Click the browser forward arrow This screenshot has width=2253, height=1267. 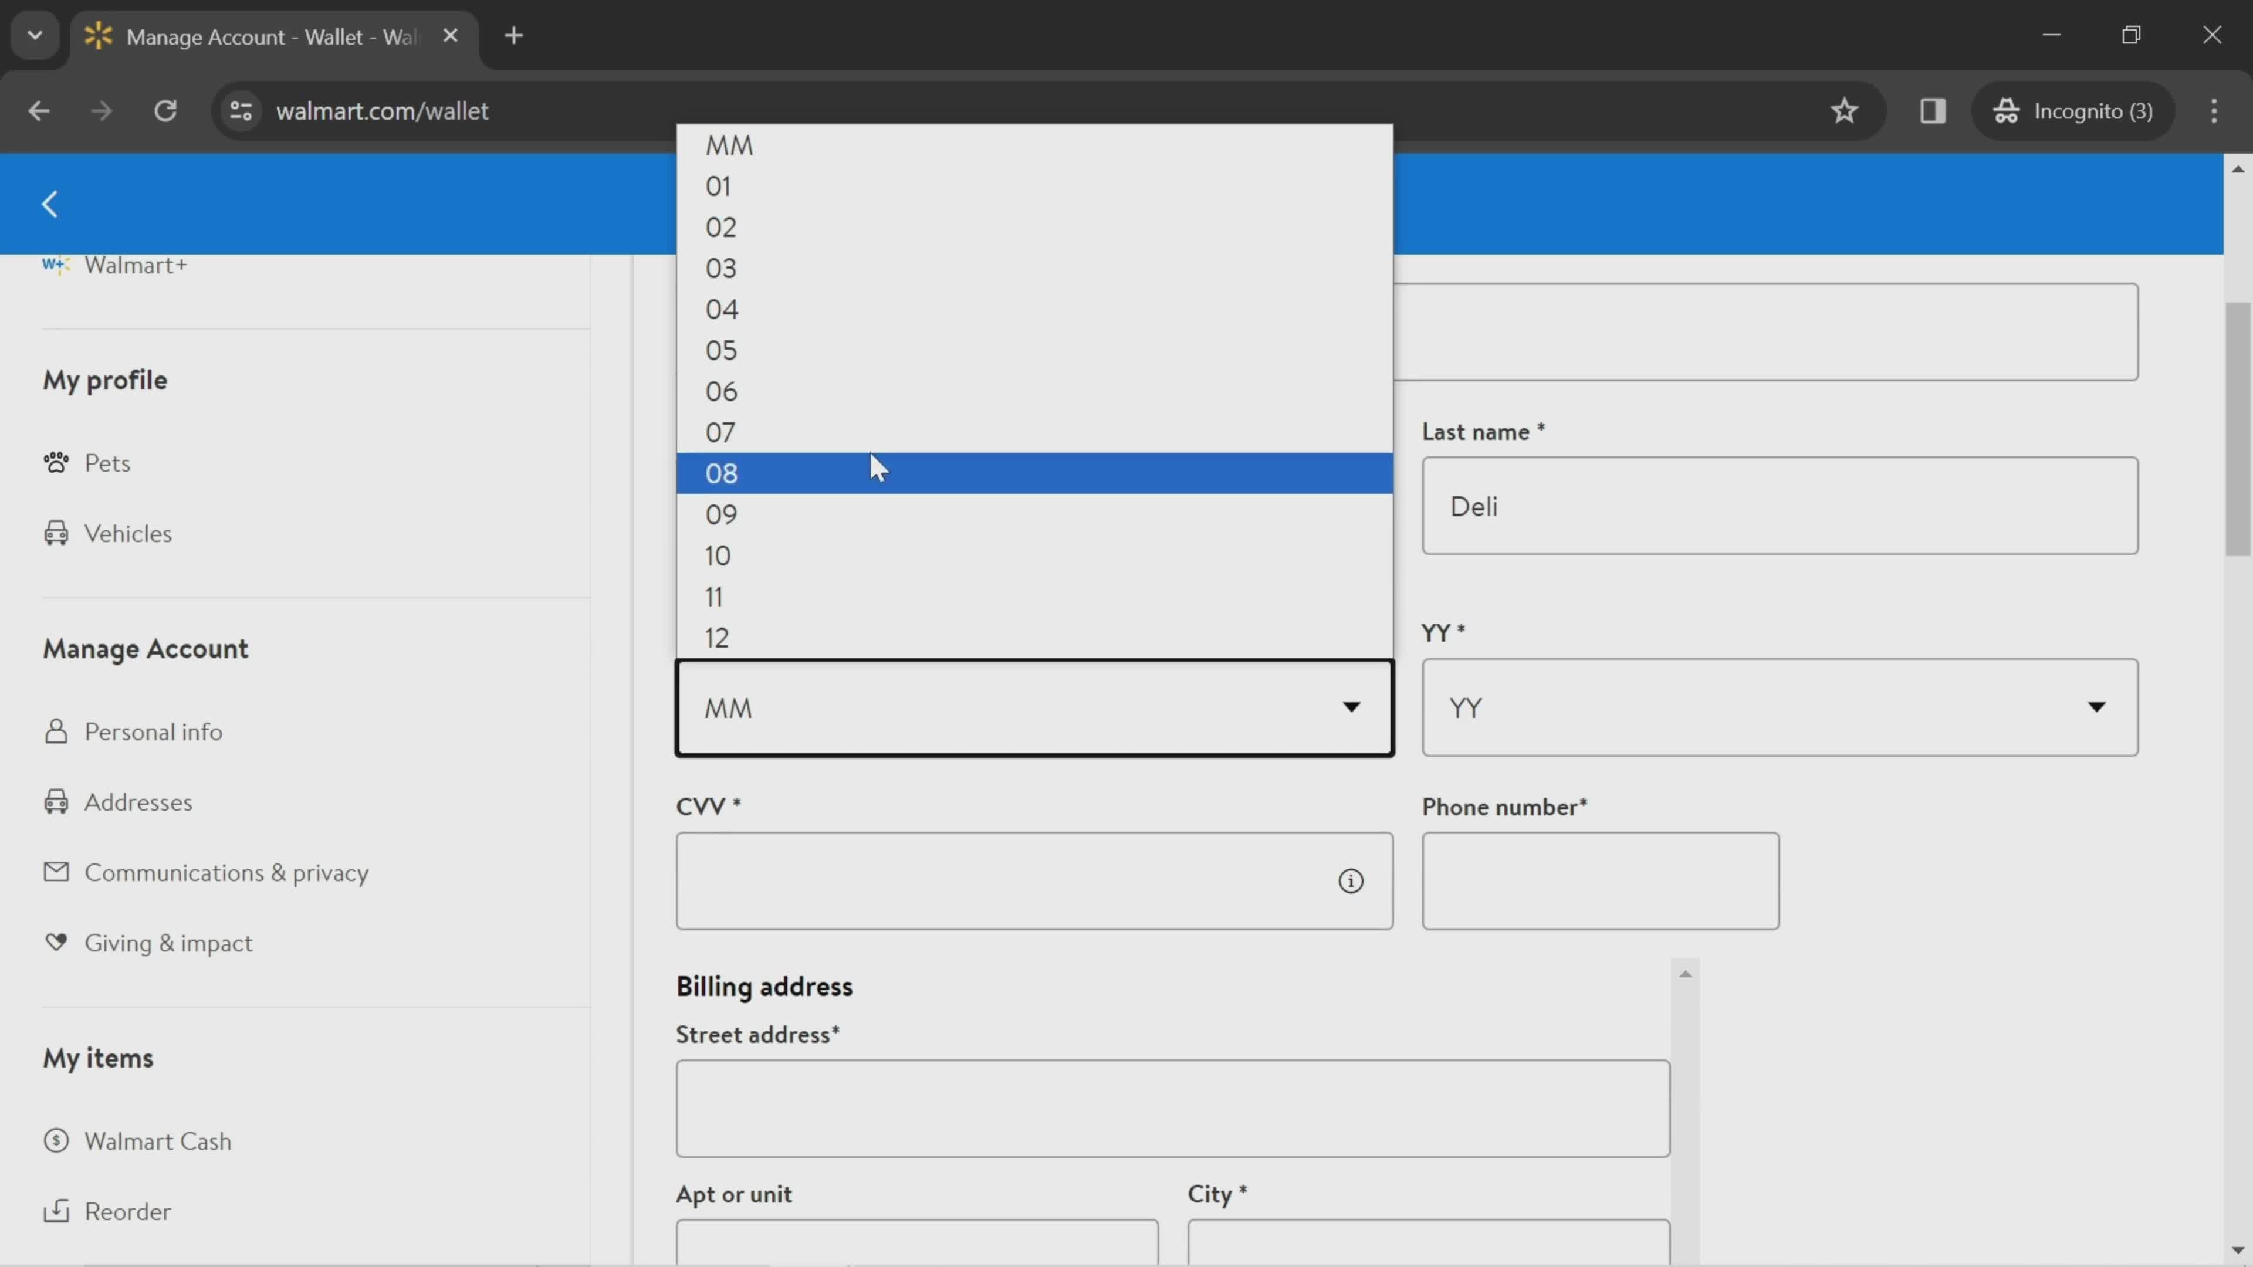pos(102,111)
